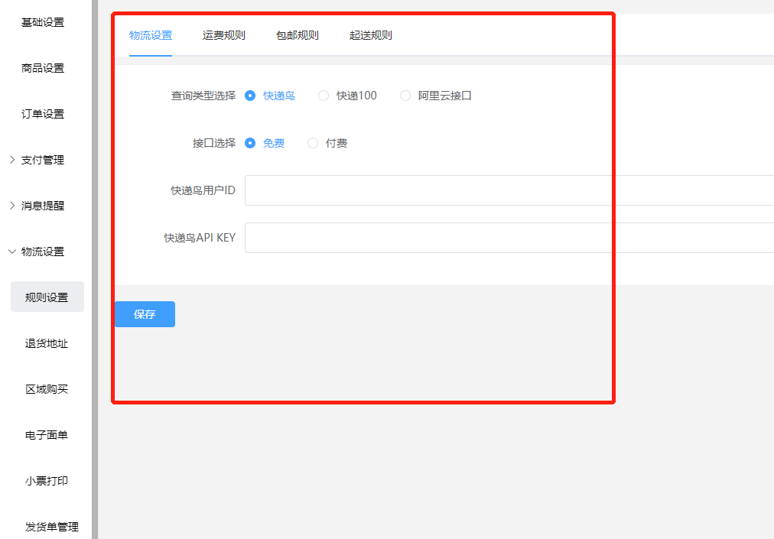Viewport: 774px width, 539px height.
Task: Switch to the 起送规则 tab
Action: [371, 35]
